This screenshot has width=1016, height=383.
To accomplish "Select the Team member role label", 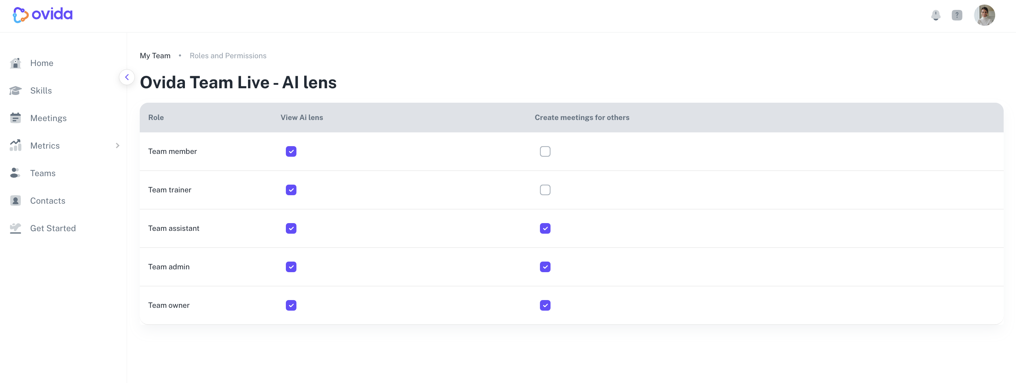I will 172,151.
